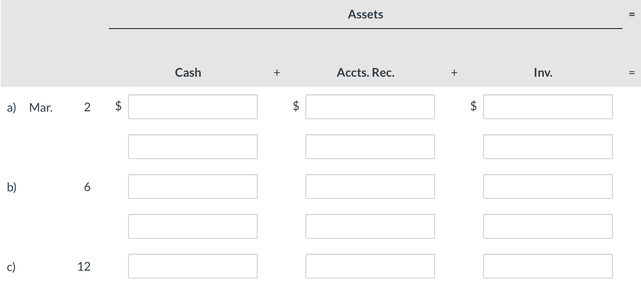Image resolution: width=641 pixels, height=300 pixels.
Task: Click the Cash input field for row b) dated 6
Action: pyautogui.click(x=192, y=186)
